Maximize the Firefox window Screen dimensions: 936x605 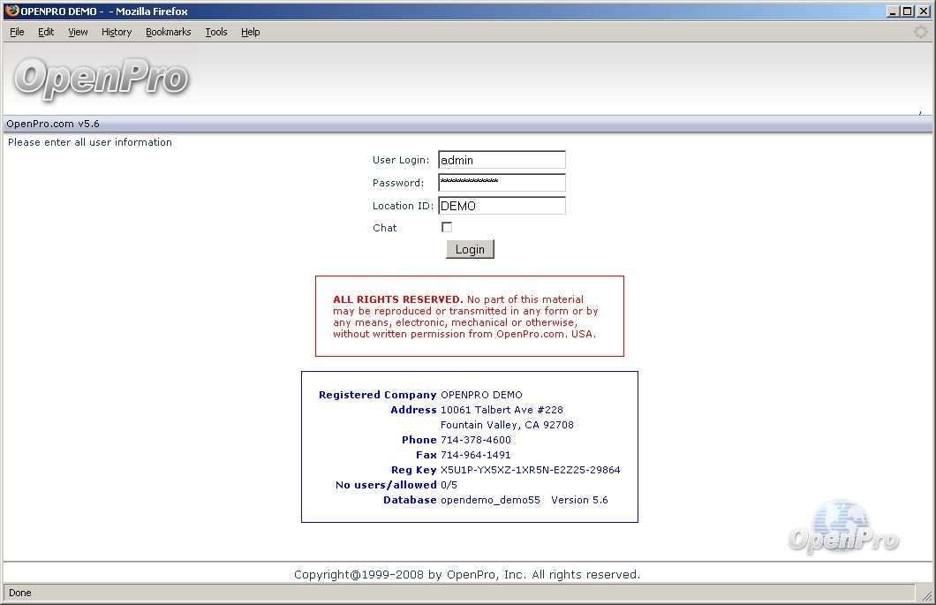(x=908, y=11)
